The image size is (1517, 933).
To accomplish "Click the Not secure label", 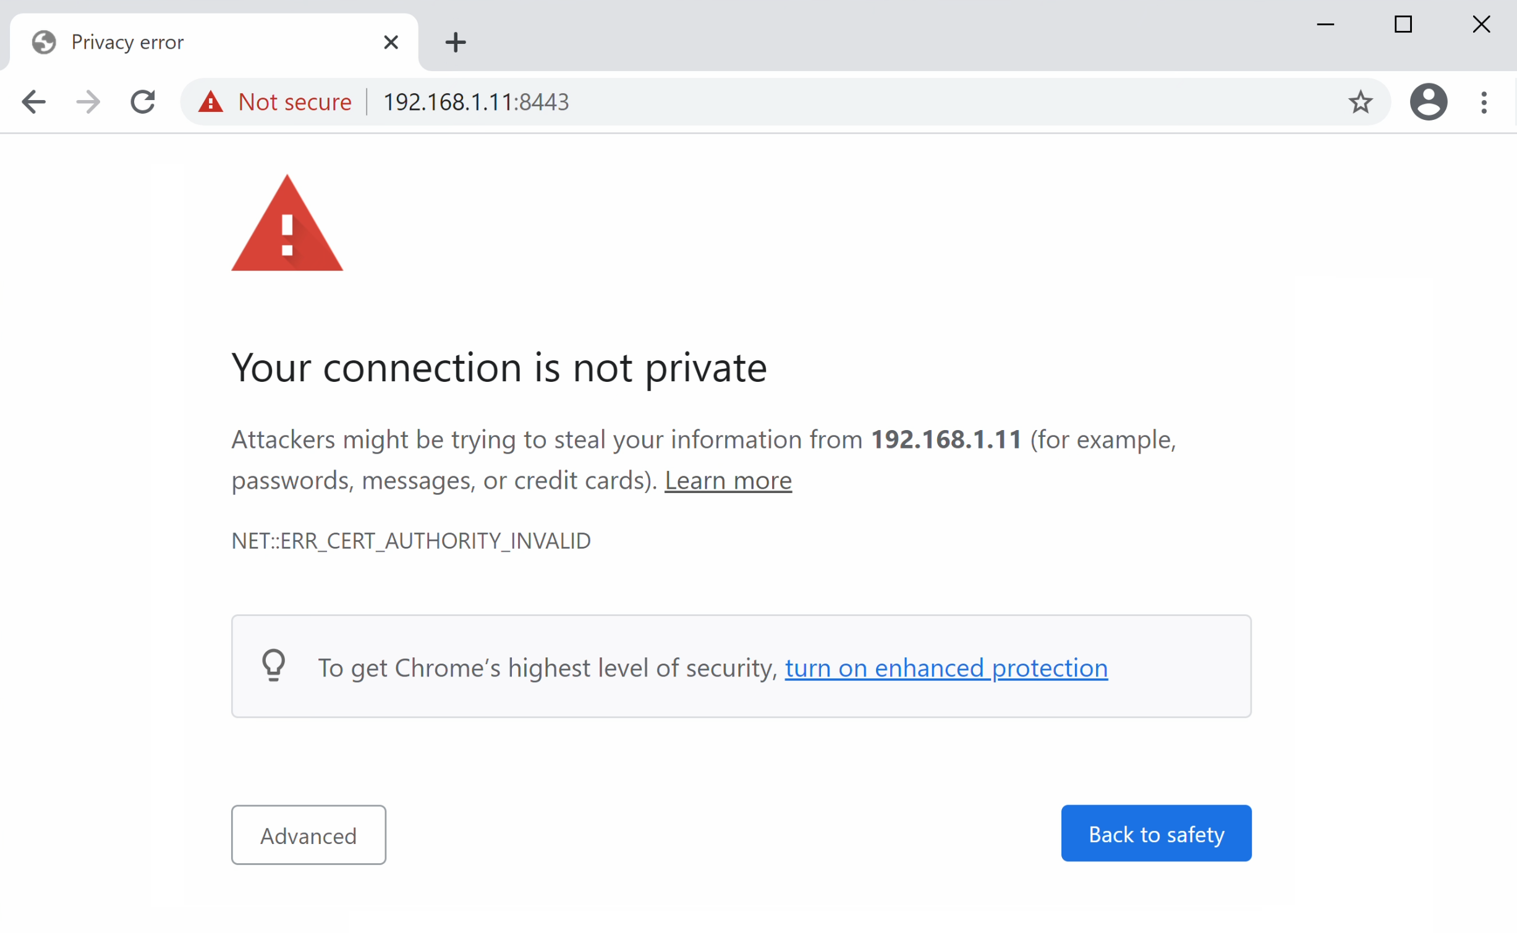I will [x=295, y=102].
